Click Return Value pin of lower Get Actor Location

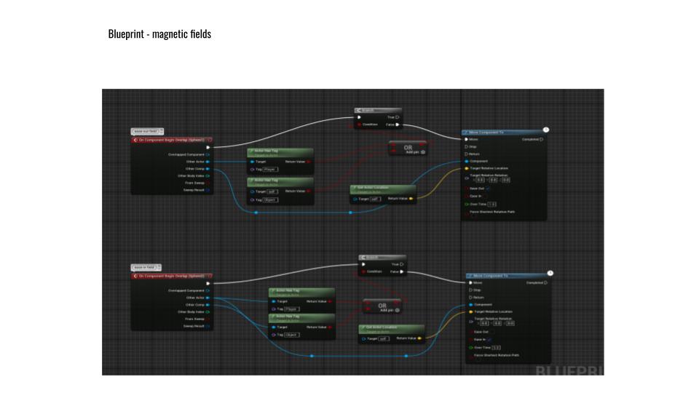(420, 338)
